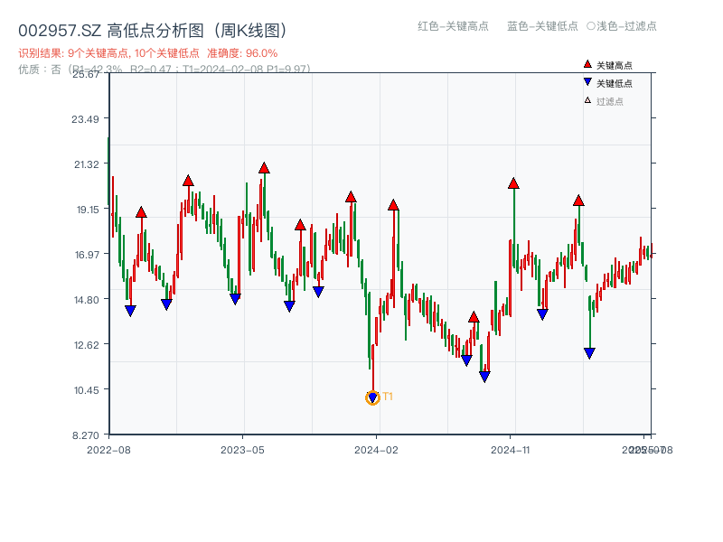Click the blue key-low triangle after the 2022 dip
Image resolution: width=723 pixels, height=542 pixels.
click(x=129, y=311)
